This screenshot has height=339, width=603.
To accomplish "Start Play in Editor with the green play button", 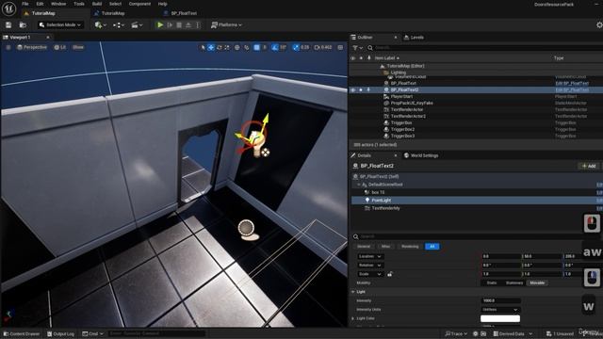I will coord(160,25).
